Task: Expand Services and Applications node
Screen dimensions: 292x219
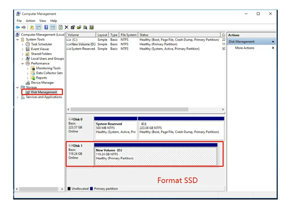Action: [18, 97]
